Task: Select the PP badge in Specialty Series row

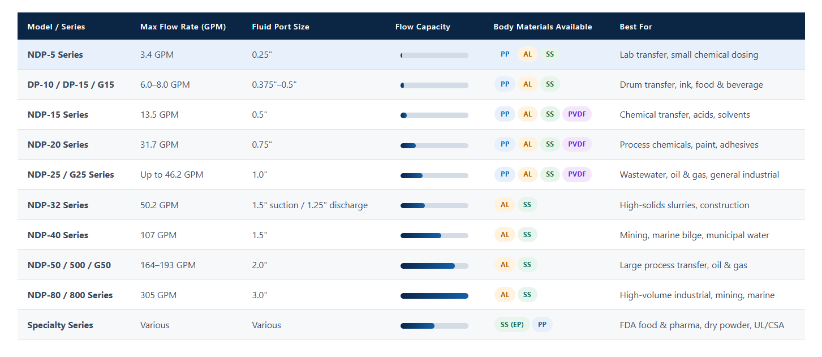Action: coord(542,325)
